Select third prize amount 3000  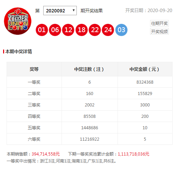[145, 105]
